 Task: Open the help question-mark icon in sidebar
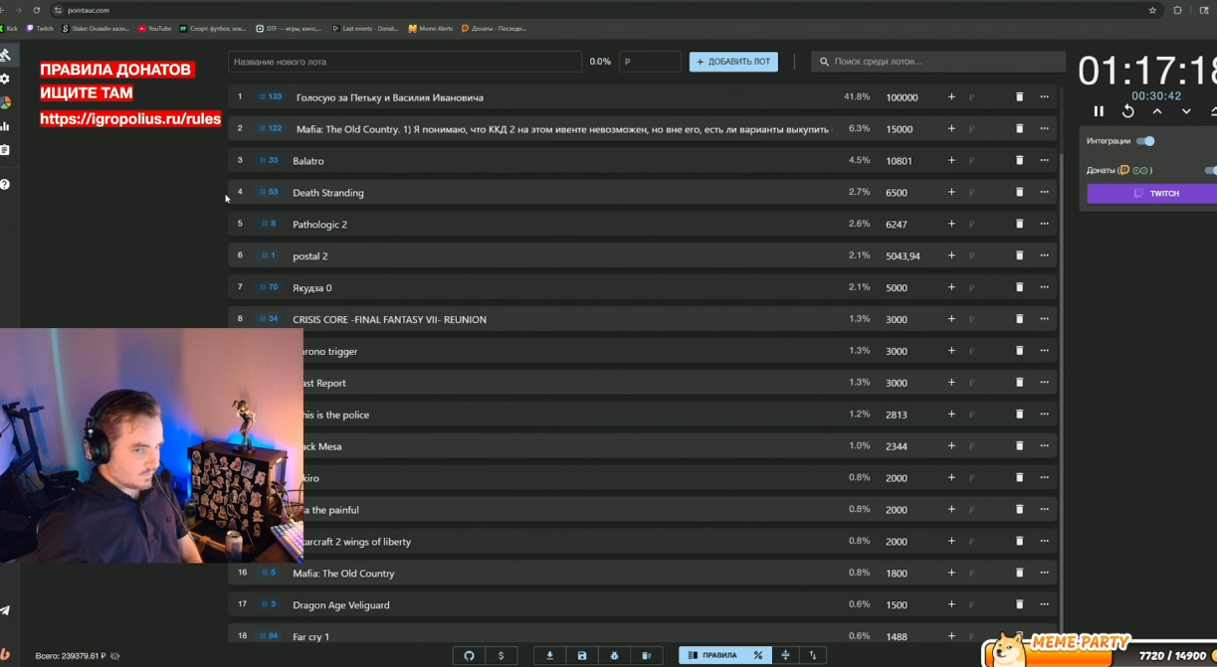[x=5, y=184]
